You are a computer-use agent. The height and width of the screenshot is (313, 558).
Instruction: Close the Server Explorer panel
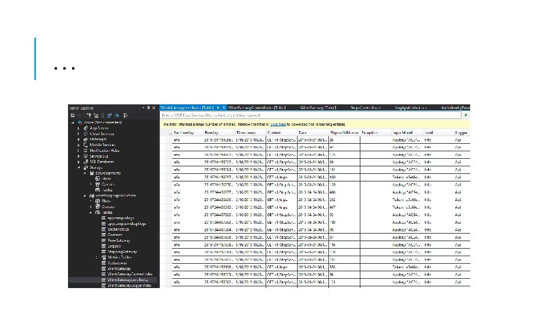pyautogui.click(x=153, y=108)
